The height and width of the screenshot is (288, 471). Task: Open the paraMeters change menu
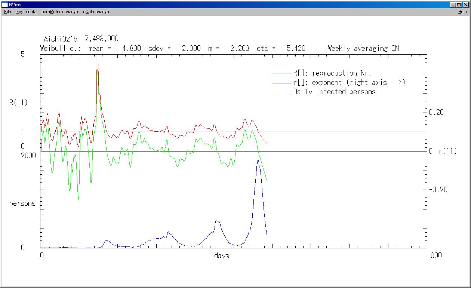(60, 12)
